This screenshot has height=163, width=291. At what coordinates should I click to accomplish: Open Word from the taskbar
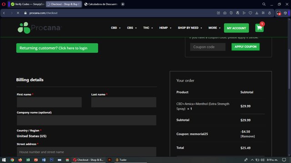44,160
